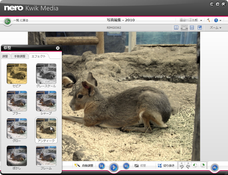This screenshot has height=175, width=228.
Task: Open options with the hammer icon
Action: (208, 20)
